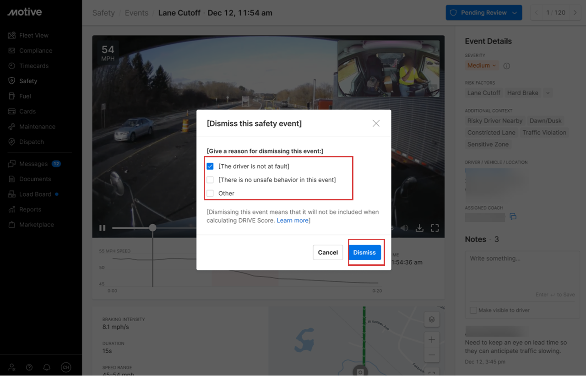Viewport: 586px width, 376px height.
Task: Click the Marketplace bag icon
Action: click(x=12, y=225)
